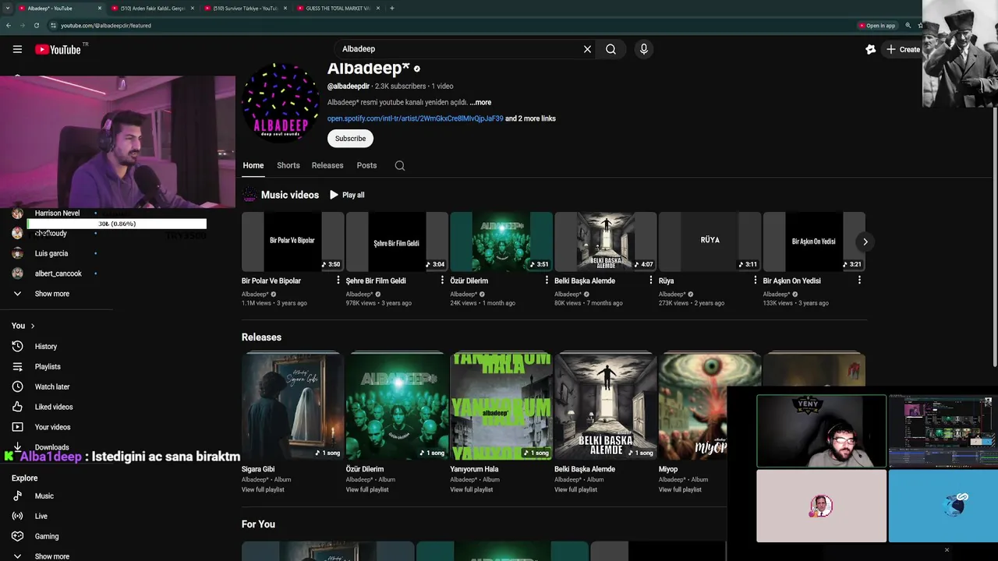Select the Shorts channel tab

pyautogui.click(x=288, y=165)
